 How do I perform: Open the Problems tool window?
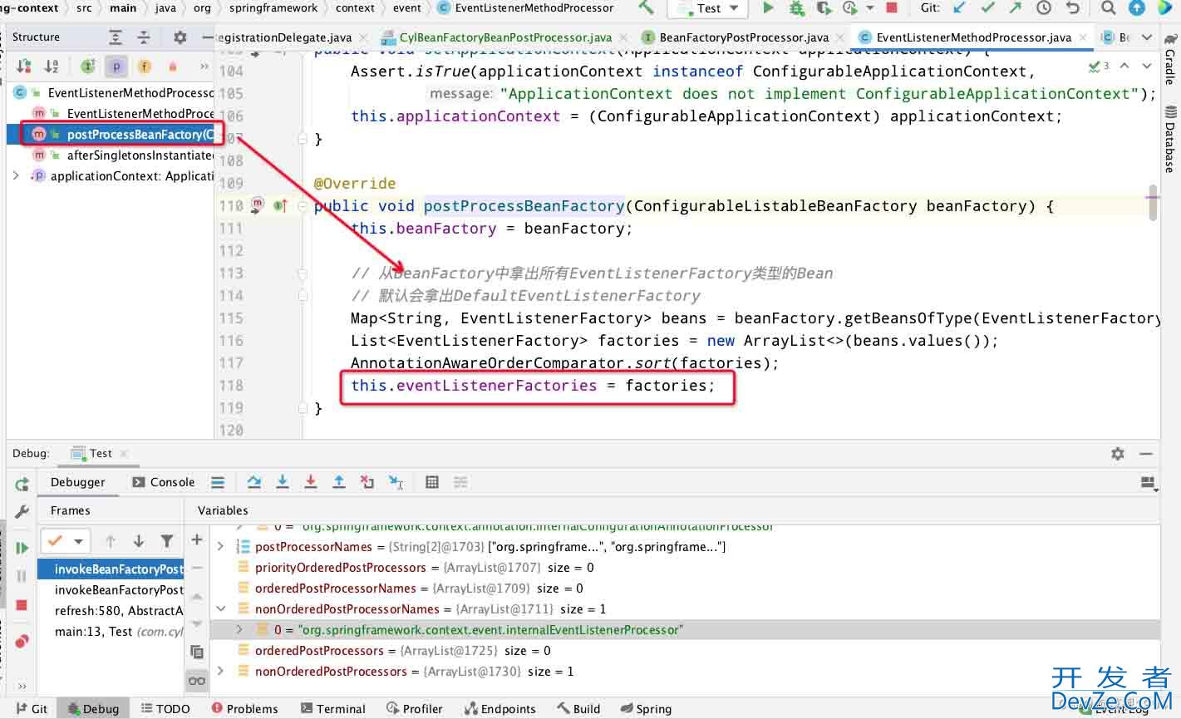point(244,709)
